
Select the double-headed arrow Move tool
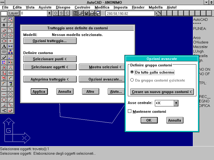click(4, 52)
